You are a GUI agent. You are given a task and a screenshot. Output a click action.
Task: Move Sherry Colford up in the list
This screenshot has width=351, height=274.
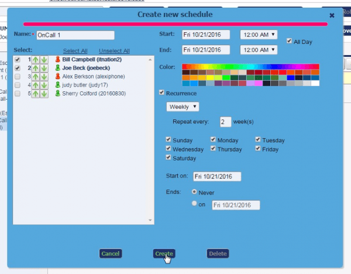(35, 94)
